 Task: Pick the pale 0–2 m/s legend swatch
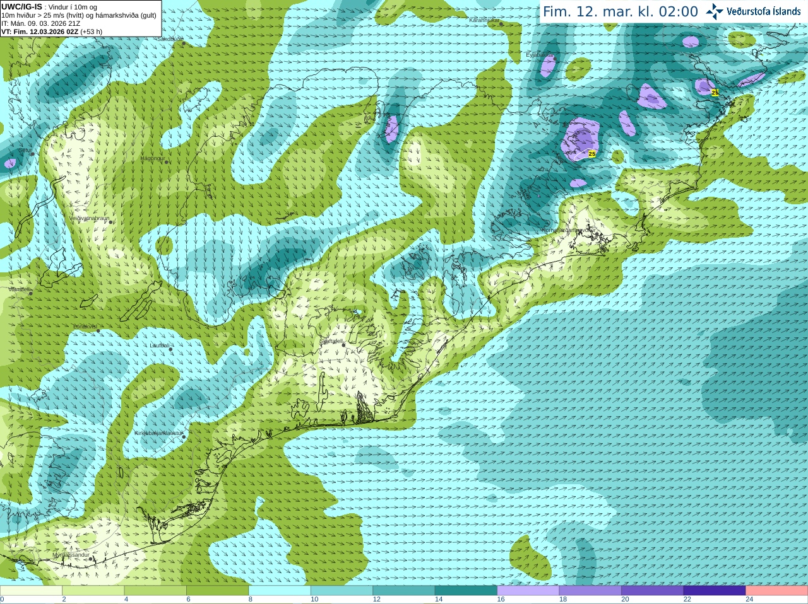tap(31, 591)
